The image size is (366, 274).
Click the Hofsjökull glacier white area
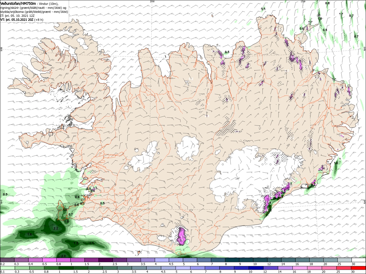coord(188,148)
